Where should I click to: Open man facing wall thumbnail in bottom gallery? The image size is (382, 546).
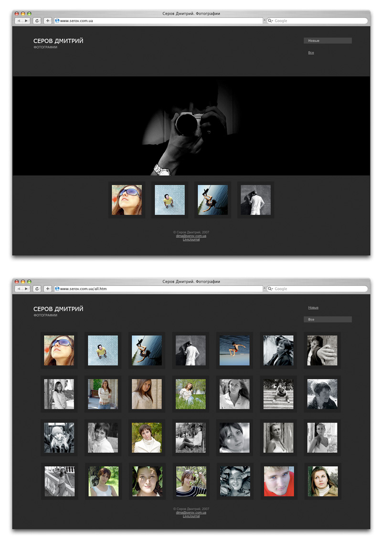191,350
